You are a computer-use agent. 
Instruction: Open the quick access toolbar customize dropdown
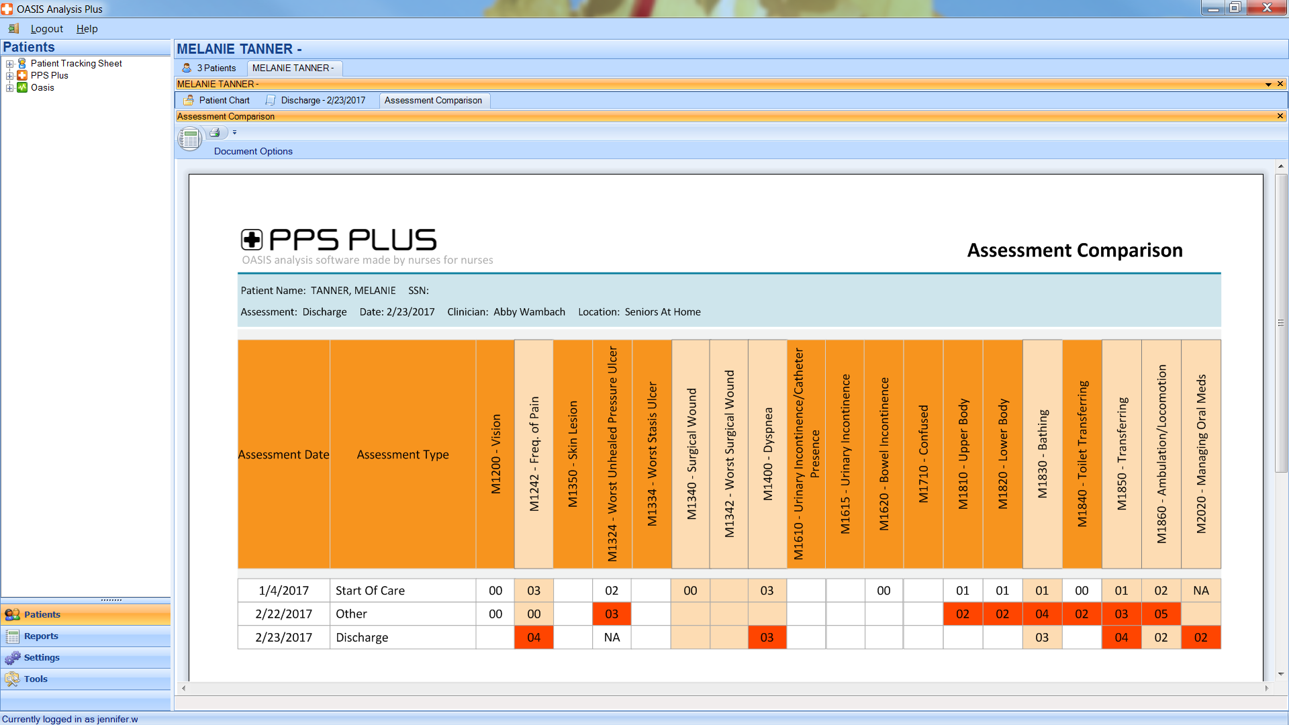click(x=234, y=132)
